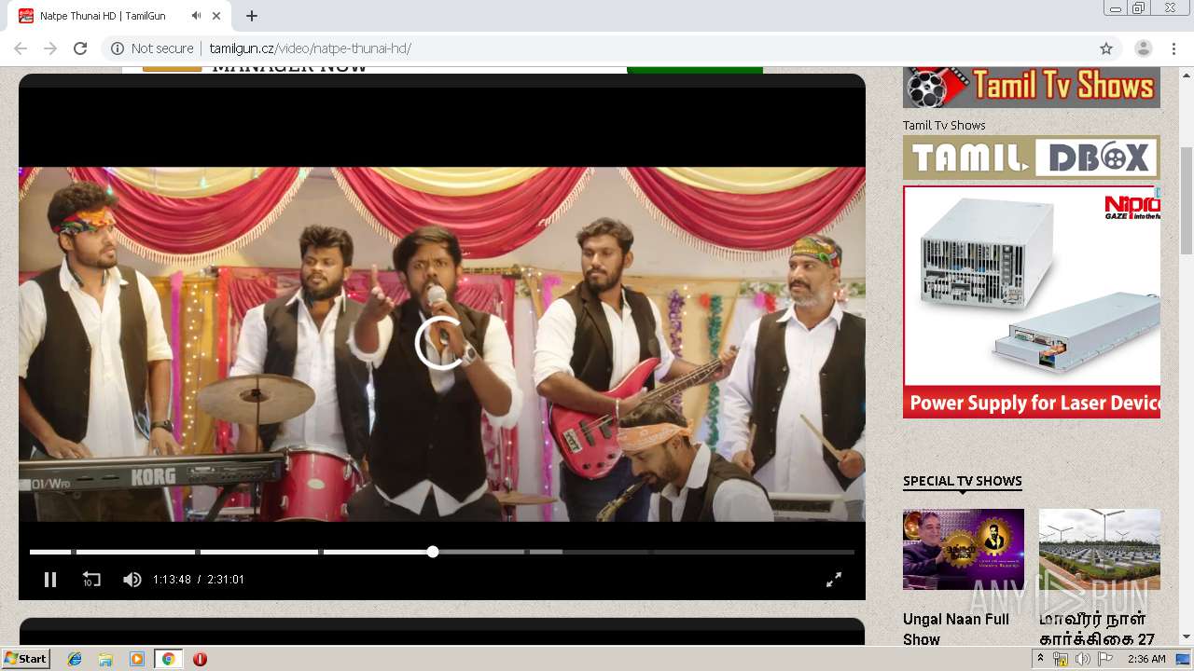This screenshot has width=1194, height=671.
Task: Reload the current page
Action: point(80,48)
